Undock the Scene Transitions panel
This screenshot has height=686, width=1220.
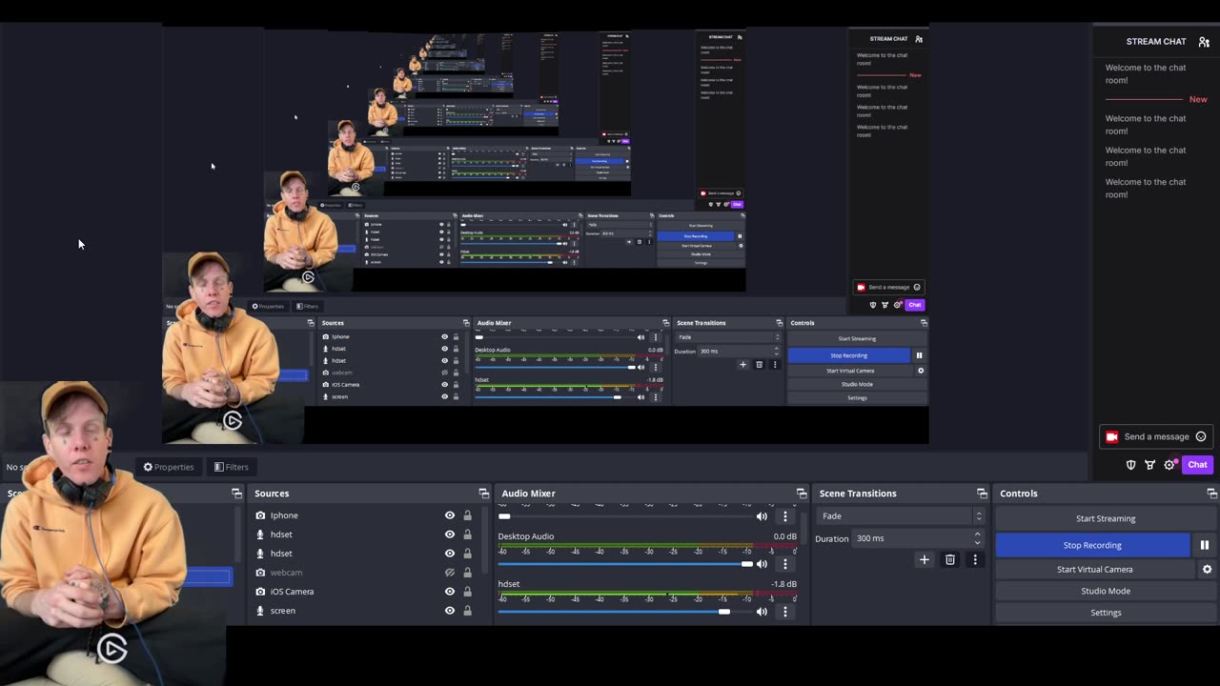click(x=982, y=494)
